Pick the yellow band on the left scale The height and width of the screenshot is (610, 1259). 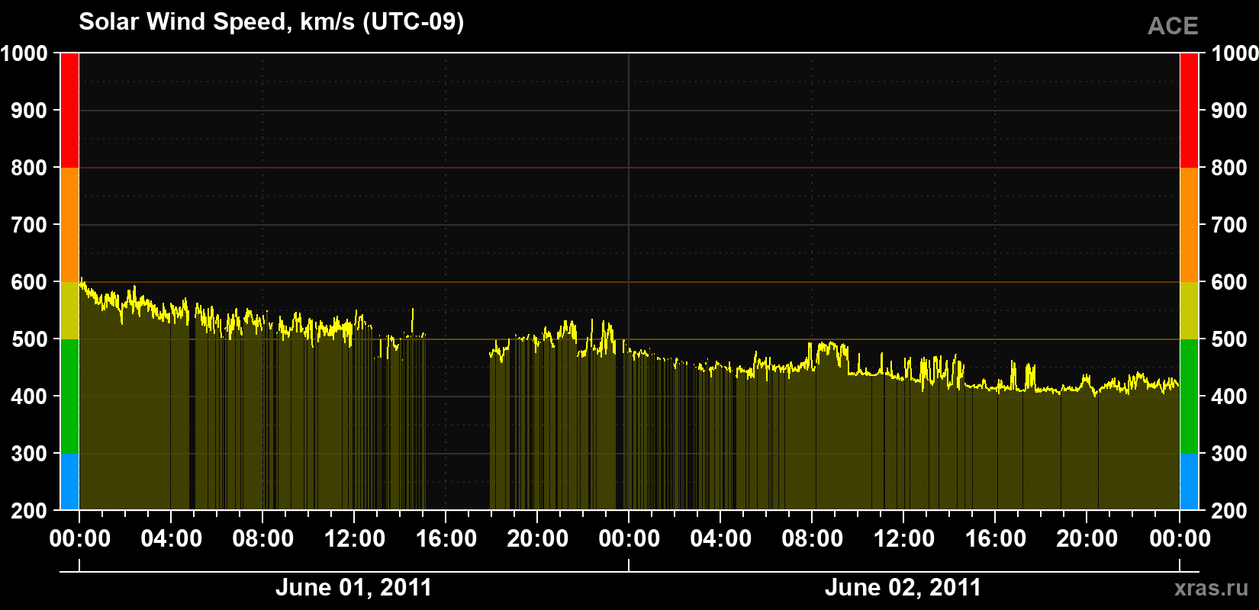[x=69, y=310]
